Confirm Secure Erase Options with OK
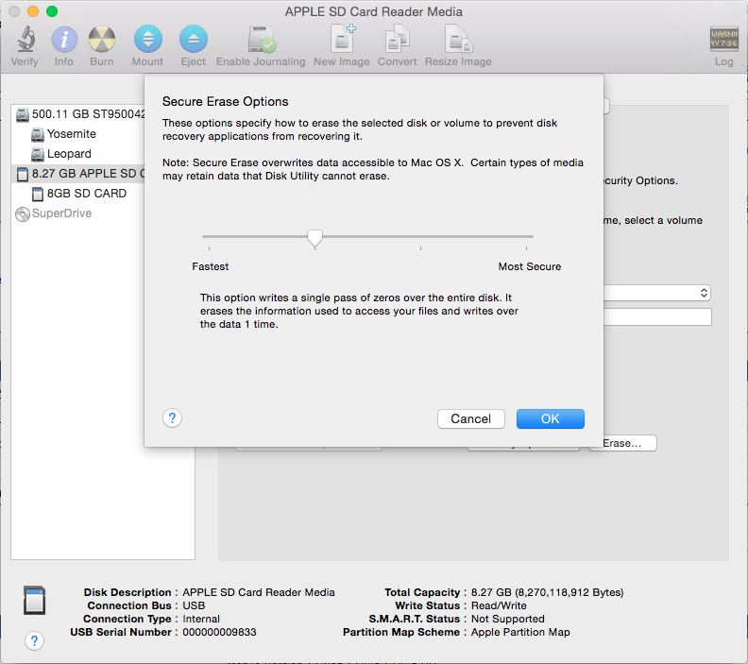 click(x=550, y=418)
